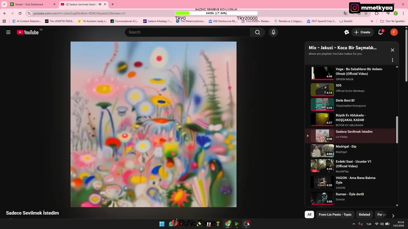Switch to the Sadece Sevilmek İstedim tab
Image resolution: width=408 pixels, height=229 pixels.
pos(83,4)
